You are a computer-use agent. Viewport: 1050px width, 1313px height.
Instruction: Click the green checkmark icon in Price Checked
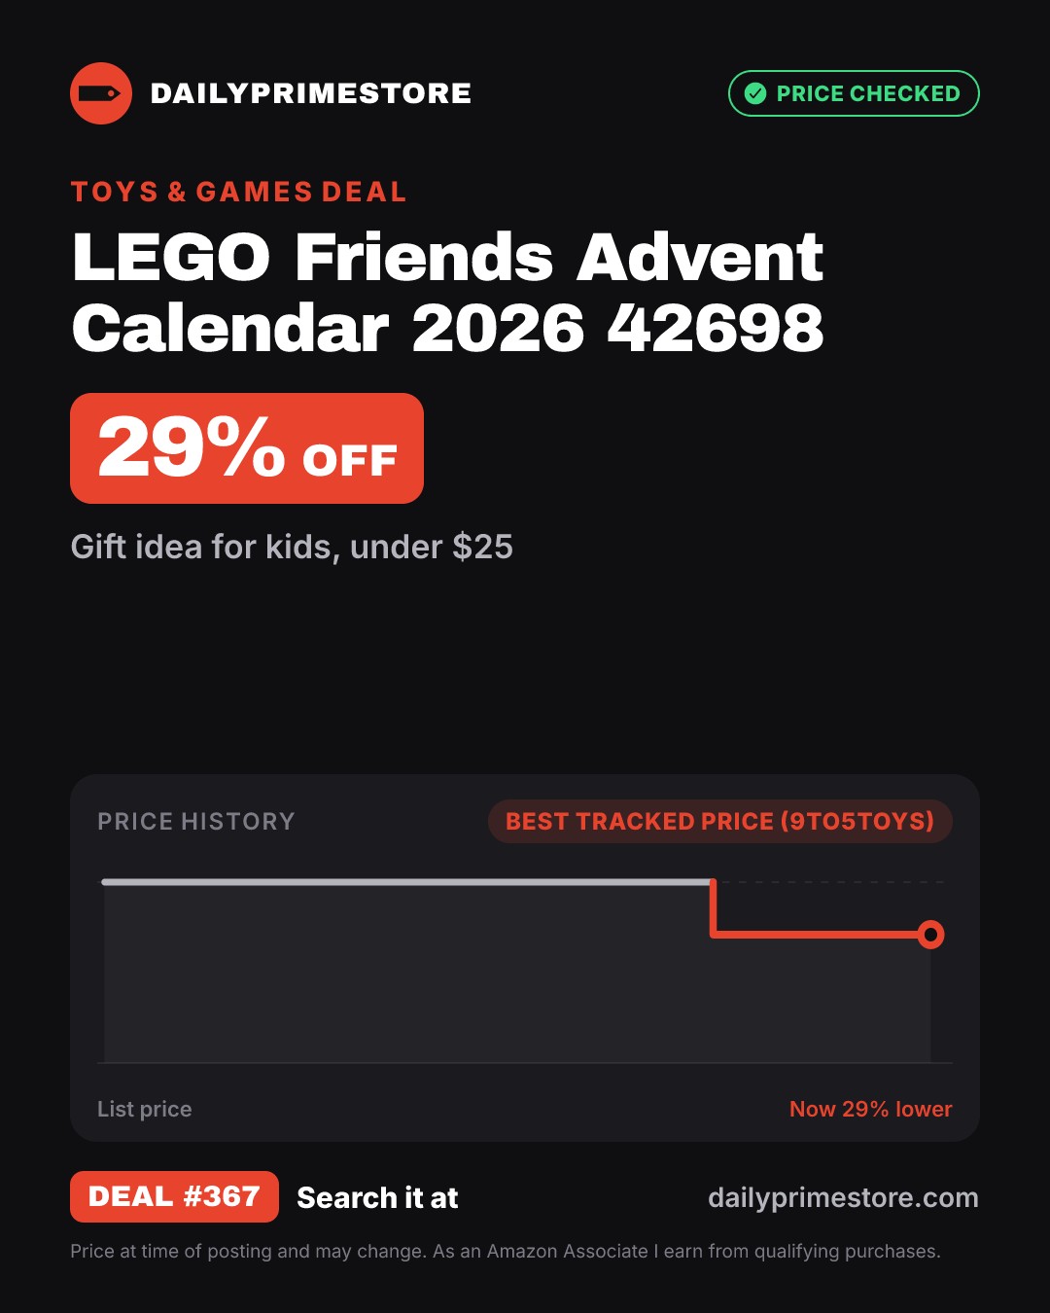point(755,93)
